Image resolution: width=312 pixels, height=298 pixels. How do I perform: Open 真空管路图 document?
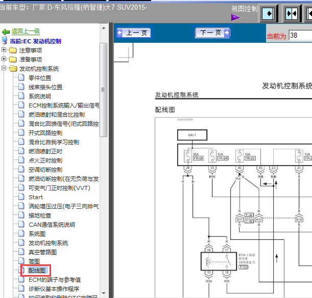click(x=42, y=252)
